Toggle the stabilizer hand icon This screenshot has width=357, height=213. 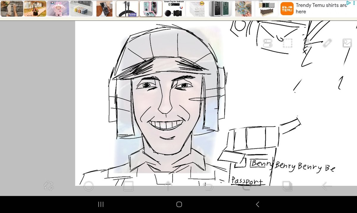tap(307, 43)
